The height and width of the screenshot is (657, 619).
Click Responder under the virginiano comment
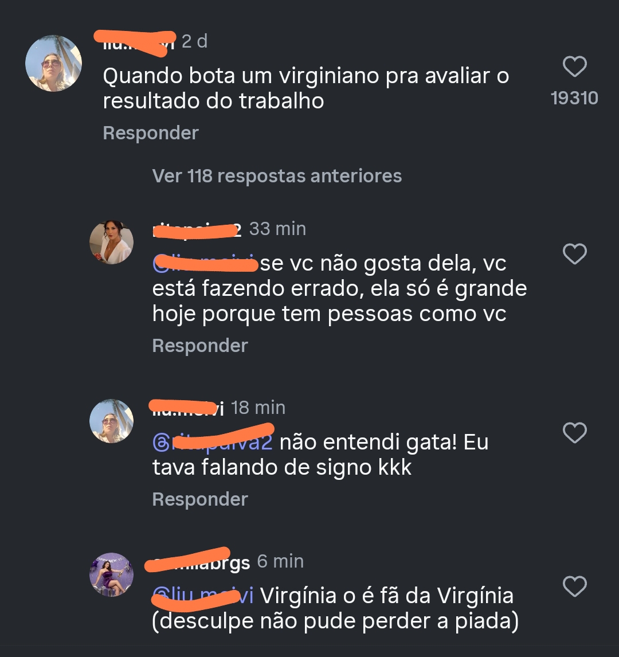151,133
